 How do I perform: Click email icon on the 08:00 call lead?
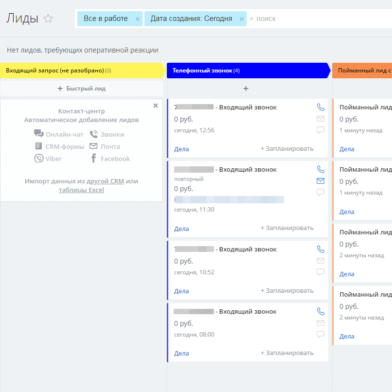321,323
